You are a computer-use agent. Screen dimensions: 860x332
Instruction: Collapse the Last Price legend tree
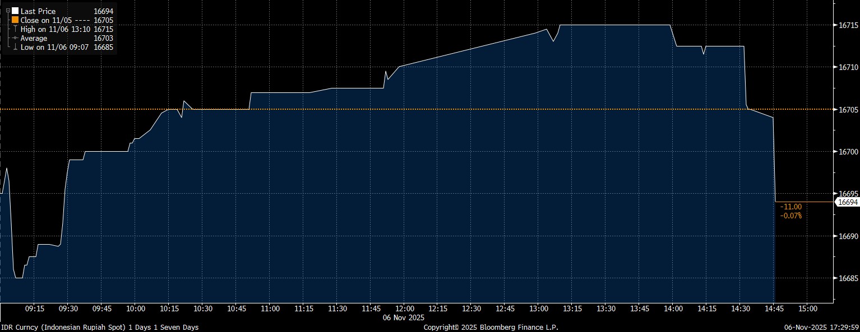pyautogui.click(x=8, y=11)
